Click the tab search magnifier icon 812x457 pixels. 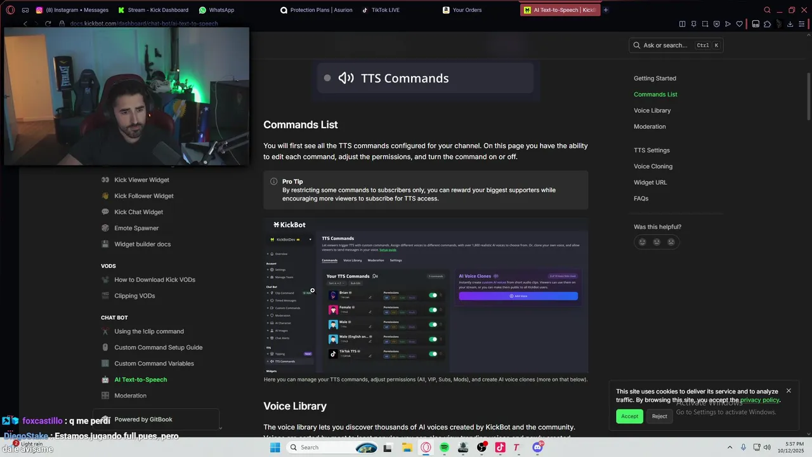(767, 10)
